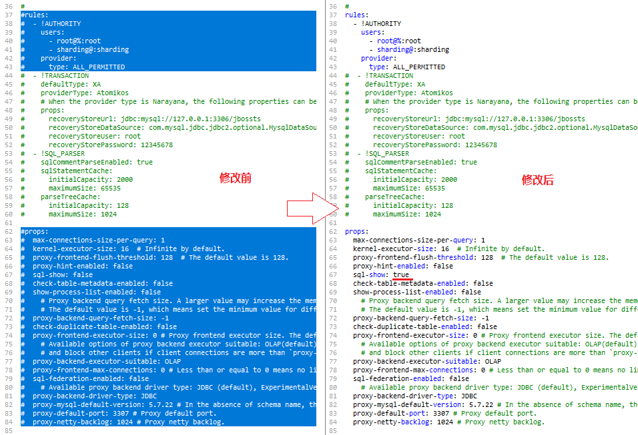This screenshot has width=638, height=435.
Task: Click the uncommented 'proxy-mysql-default-version: 5.7.22' setting
Action: coord(423,405)
